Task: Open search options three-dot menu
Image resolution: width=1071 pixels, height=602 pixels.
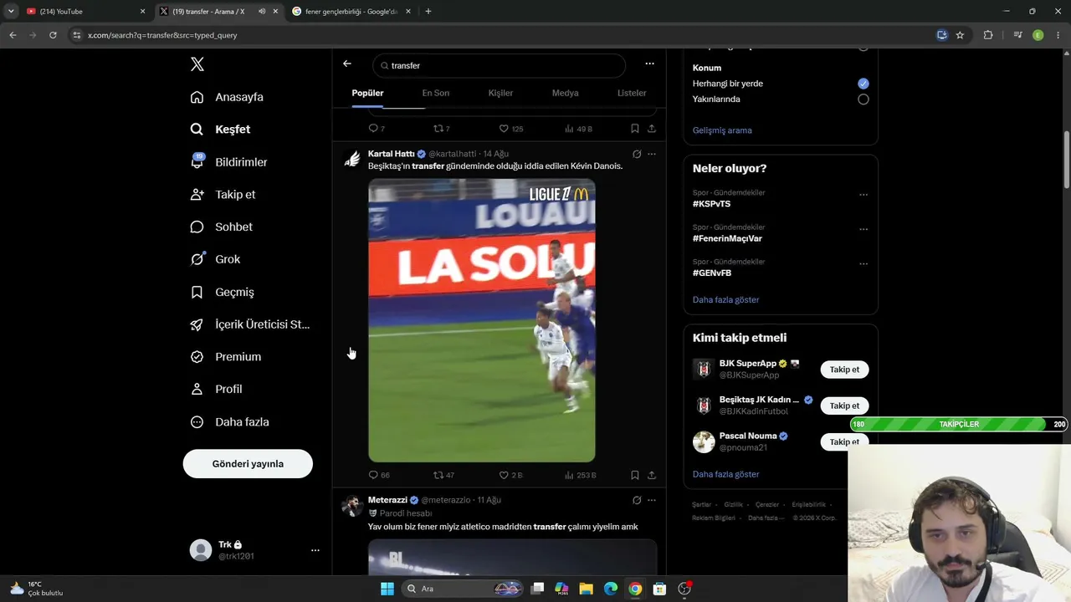Action: 649,64
